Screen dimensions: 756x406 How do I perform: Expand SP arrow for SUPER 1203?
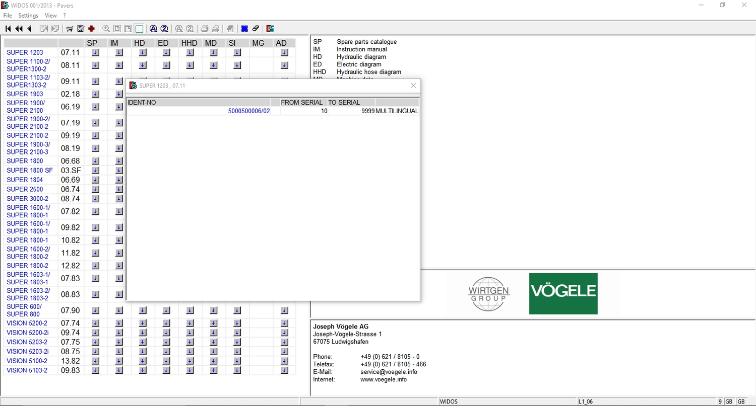point(96,52)
